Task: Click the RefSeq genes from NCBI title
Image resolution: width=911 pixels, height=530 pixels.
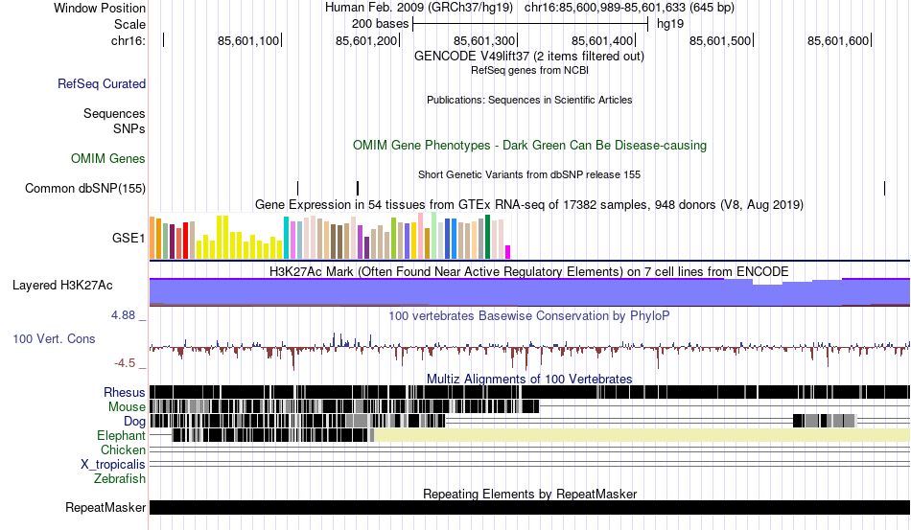Action: coord(529,70)
